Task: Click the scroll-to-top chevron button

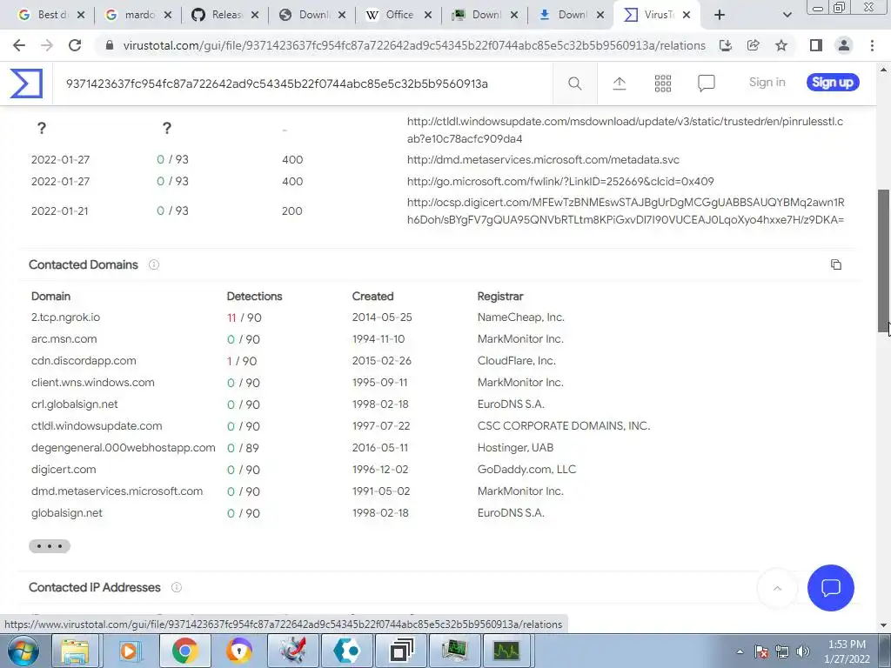Action: tap(777, 588)
